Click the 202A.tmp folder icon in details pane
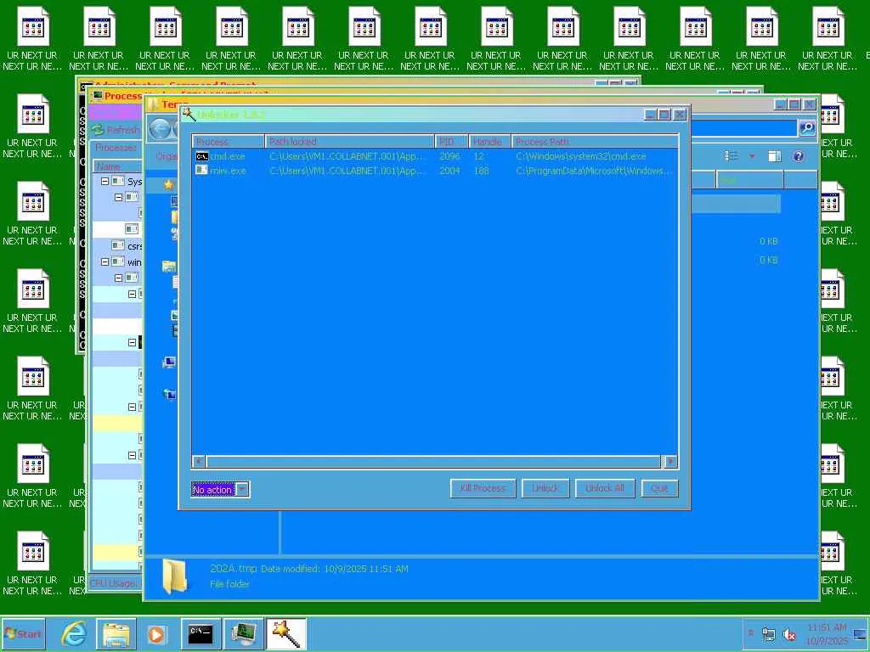 tap(175, 576)
